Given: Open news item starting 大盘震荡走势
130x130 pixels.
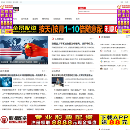Looking at the screenshot, I should pyautogui.click(x=73, y=59).
